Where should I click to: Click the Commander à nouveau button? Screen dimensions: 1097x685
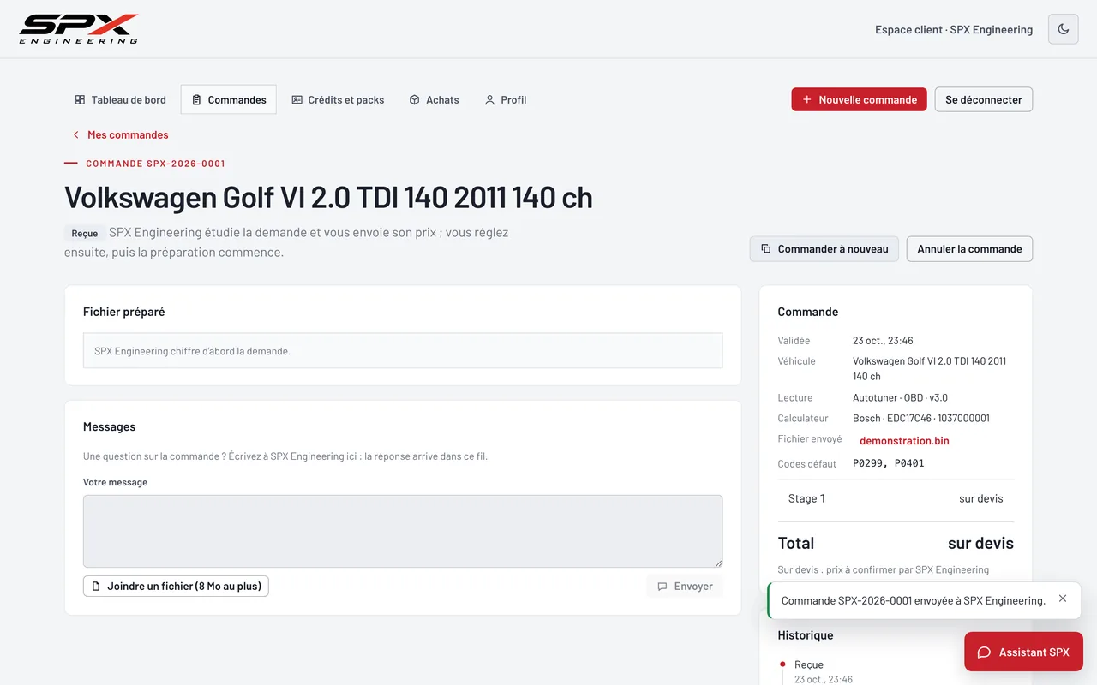pyautogui.click(x=824, y=249)
